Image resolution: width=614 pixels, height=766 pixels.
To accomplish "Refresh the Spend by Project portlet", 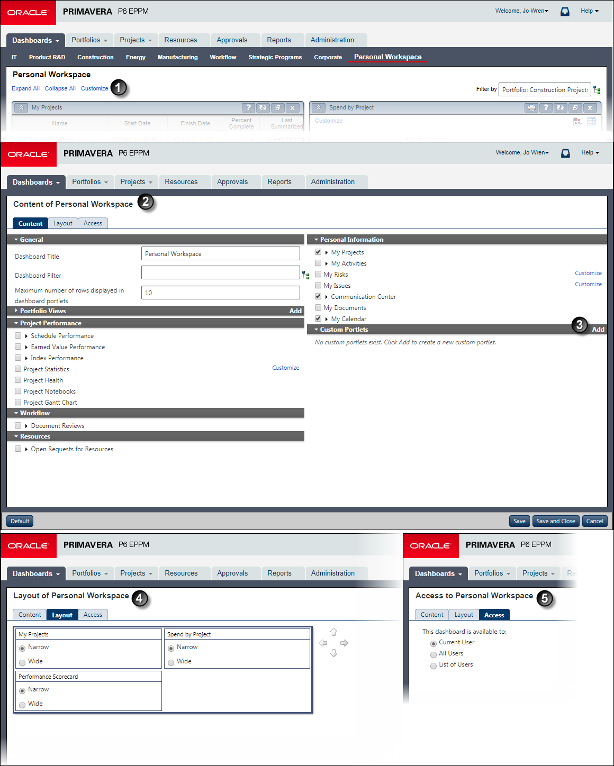I will pyautogui.click(x=560, y=107).
